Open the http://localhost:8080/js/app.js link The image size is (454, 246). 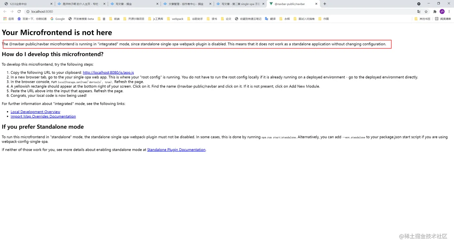pos(108,73)
